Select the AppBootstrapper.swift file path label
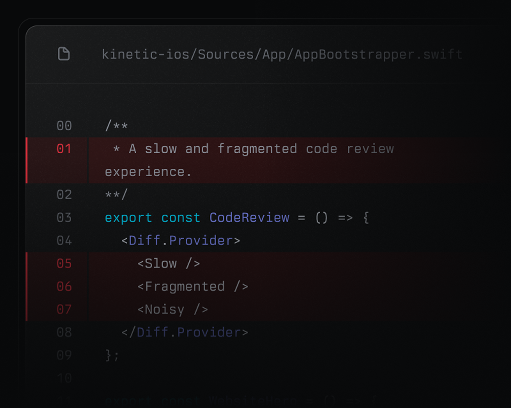The image size is (511, 408). (282, 54)
